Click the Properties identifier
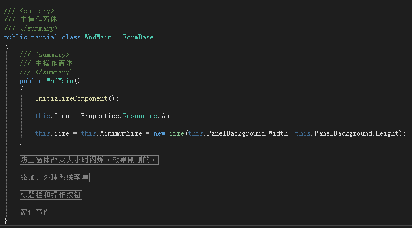The width and height of the screenshot is (412, 228). pyautogui.click(x=100, y=116)
